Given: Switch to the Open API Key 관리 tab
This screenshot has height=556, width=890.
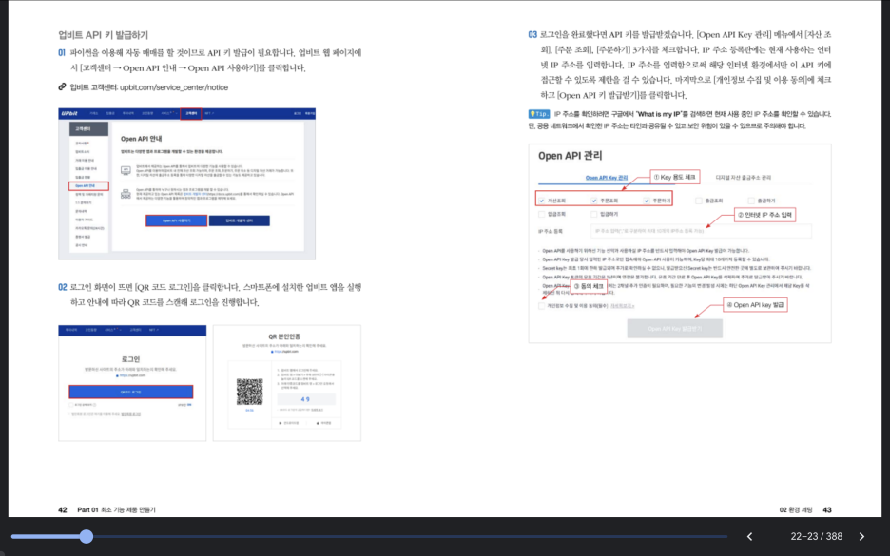Looking at the screenshot, I should 607,178.
